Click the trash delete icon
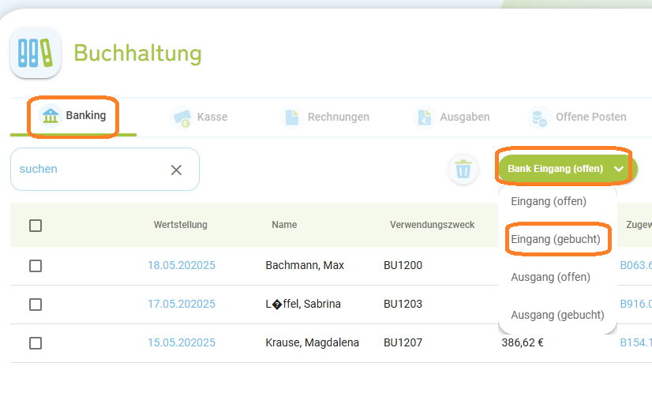This screenshot has height=400, width=652. (463, 169)
